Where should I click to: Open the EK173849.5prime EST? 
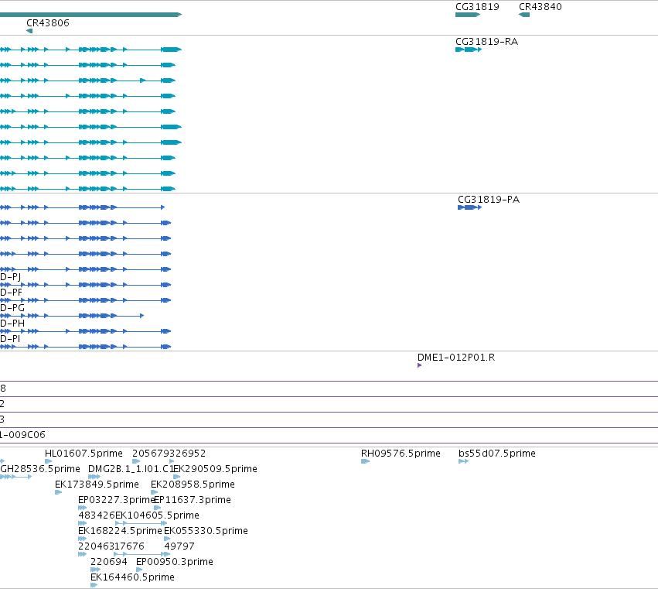58,492
